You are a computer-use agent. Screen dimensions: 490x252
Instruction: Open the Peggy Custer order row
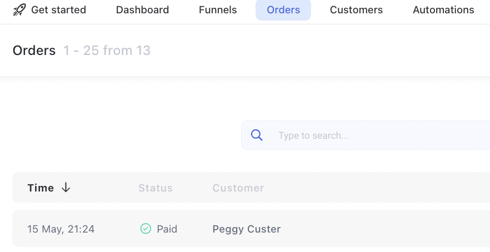[x=251, y=229]
